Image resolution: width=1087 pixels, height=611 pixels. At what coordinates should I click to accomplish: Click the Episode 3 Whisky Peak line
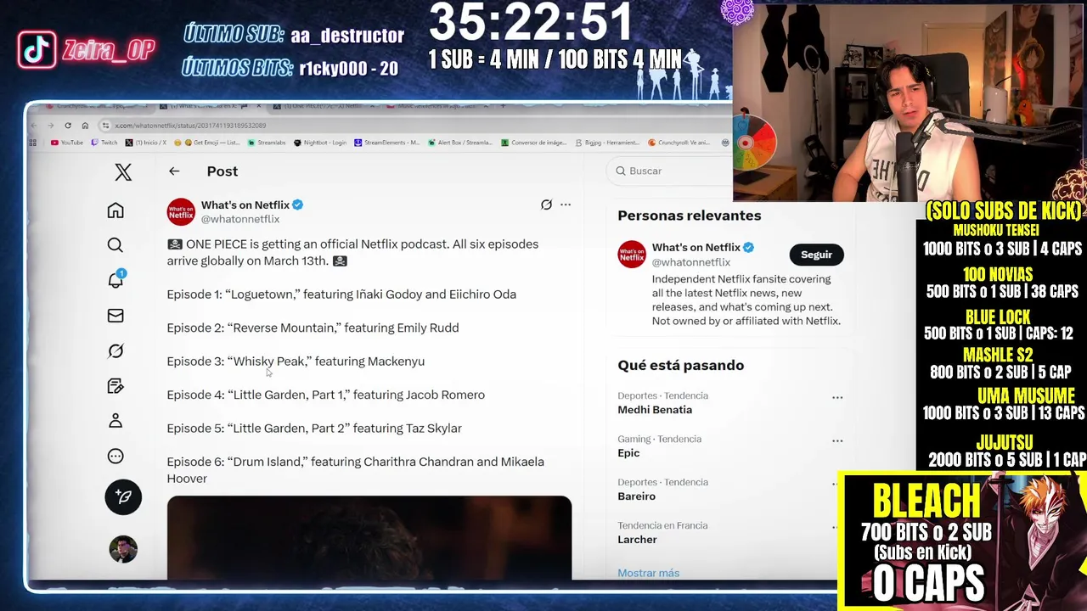296,362
